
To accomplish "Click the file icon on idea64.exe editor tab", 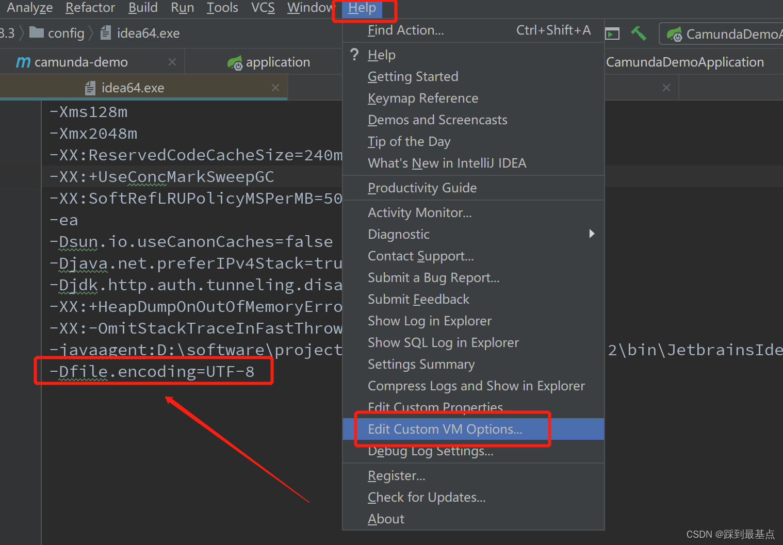I will tap(90, 88).
